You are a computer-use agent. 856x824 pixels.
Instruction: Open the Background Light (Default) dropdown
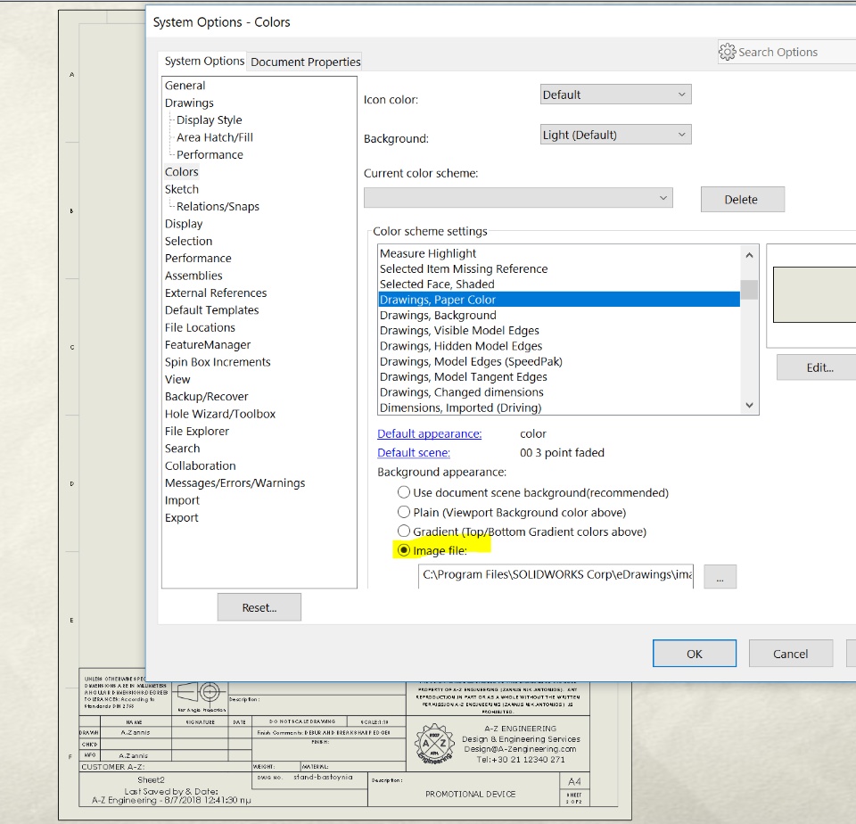(x=615, y=135)
